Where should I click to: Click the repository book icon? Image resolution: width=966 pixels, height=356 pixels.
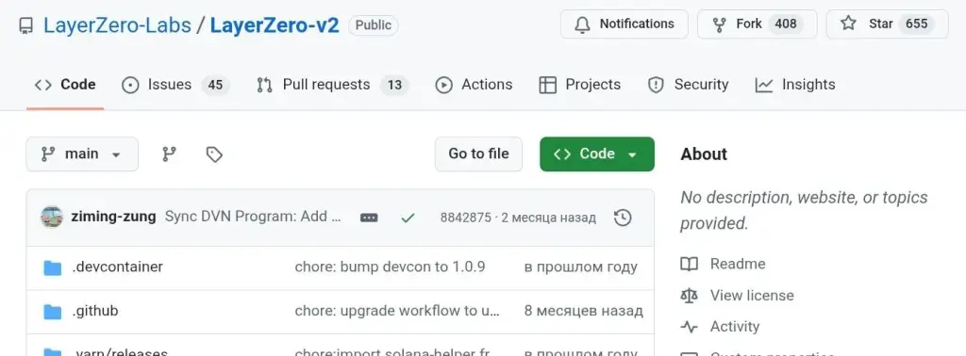25,25
